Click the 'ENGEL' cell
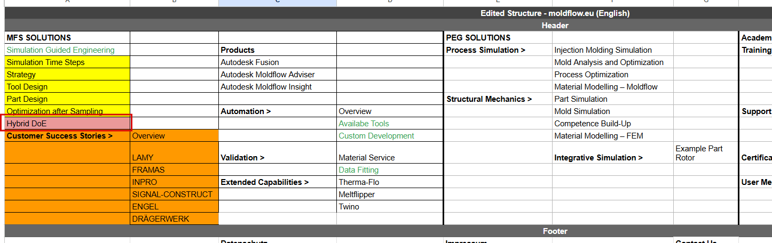The height and width of the screenshot is (243, 772). tap(175, 207)
